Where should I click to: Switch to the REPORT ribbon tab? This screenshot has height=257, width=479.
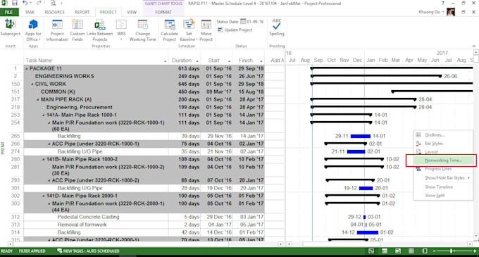[x=82, y=12]
